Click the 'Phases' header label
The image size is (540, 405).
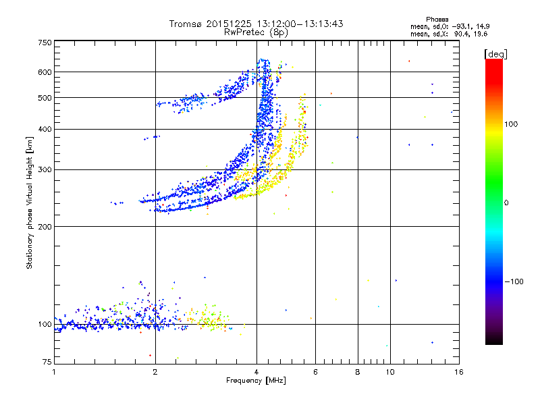coord(437,20)
